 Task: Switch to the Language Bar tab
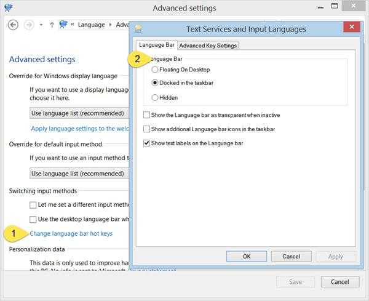[x=156, y=45]
